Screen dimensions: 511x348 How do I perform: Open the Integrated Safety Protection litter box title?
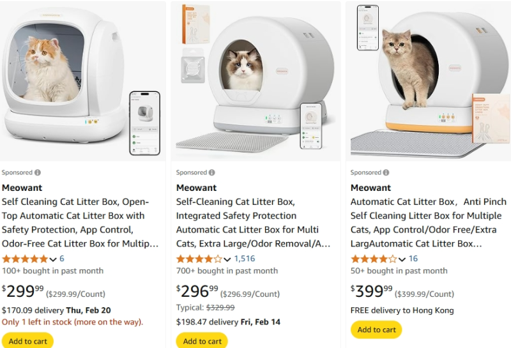coord(253,223)
